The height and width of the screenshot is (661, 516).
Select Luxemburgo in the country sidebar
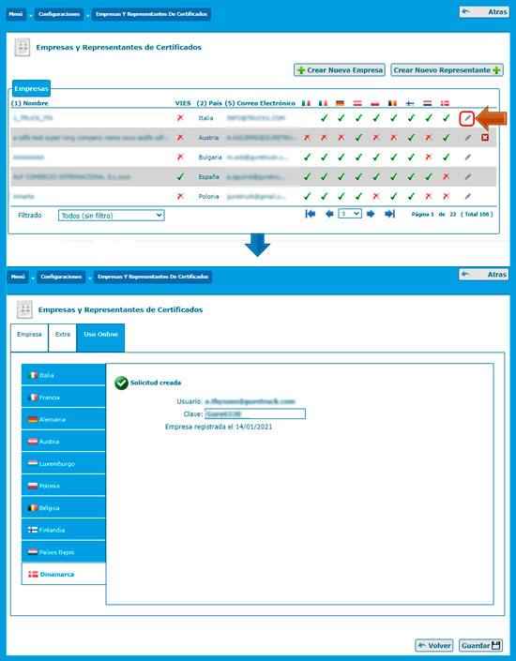pyautogui.click(x=63, y=463)
